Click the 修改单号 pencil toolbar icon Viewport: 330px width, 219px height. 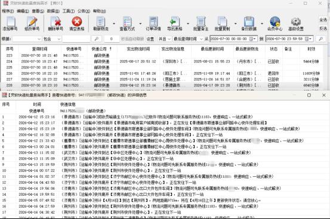point(32,24)
